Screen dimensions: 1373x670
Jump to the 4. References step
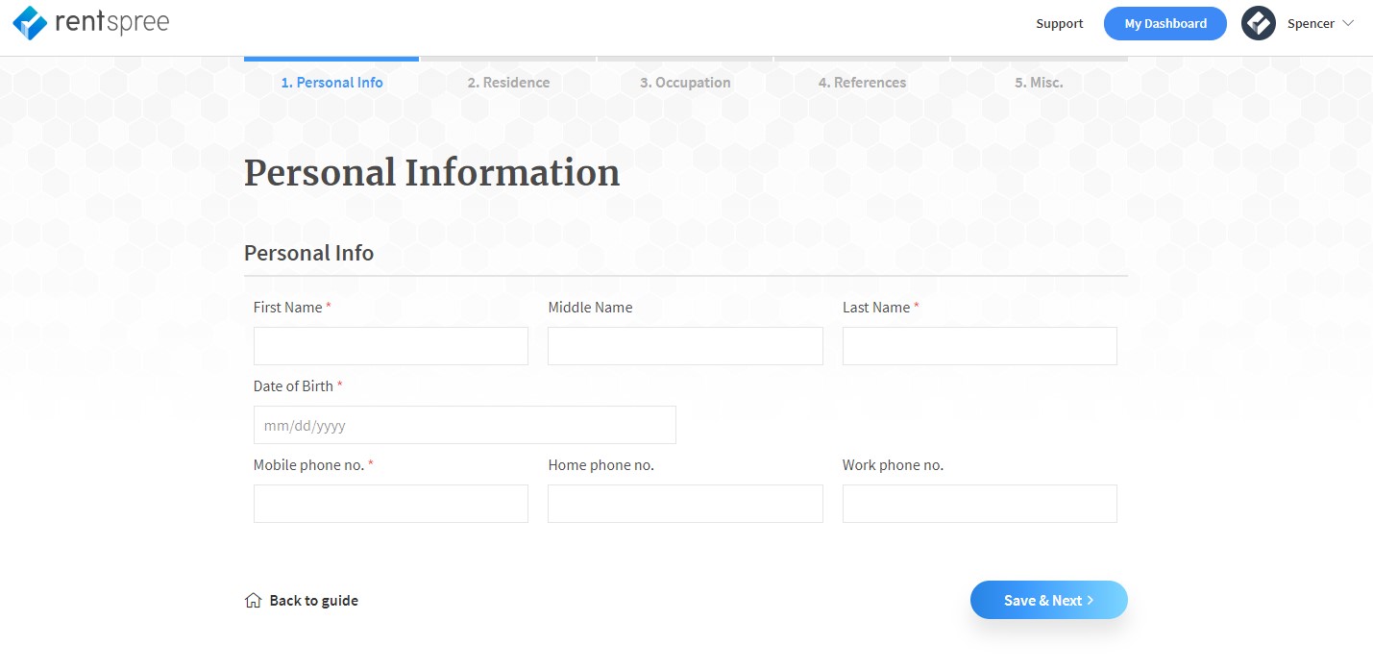(862, 83)
